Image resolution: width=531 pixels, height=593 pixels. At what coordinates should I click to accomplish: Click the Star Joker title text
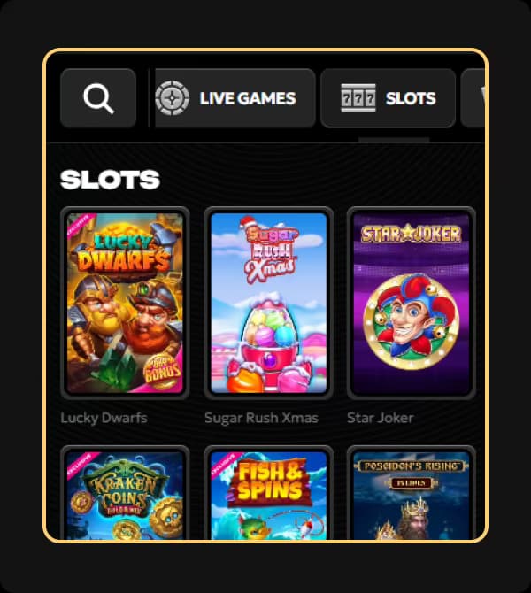[380, 418]
